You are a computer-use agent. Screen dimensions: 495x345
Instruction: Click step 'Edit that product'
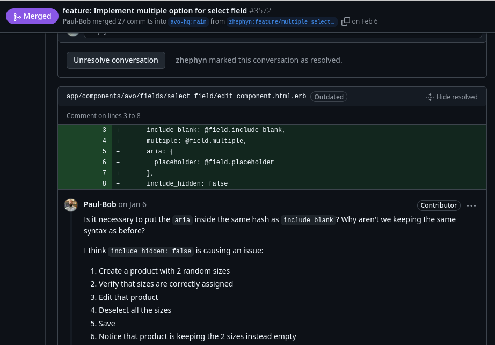point(128,297)
